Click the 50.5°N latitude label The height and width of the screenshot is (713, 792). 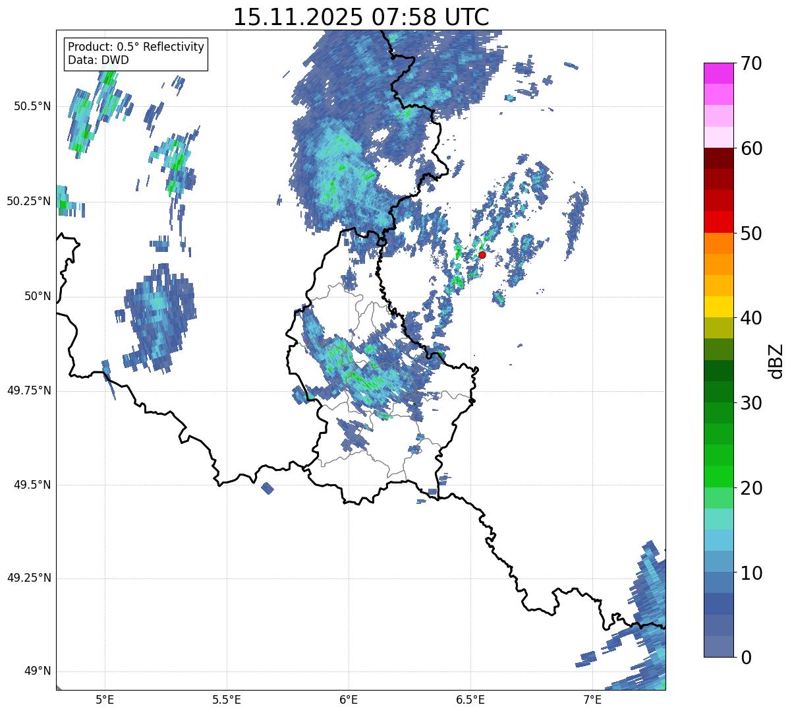click(x=32, y=106)
